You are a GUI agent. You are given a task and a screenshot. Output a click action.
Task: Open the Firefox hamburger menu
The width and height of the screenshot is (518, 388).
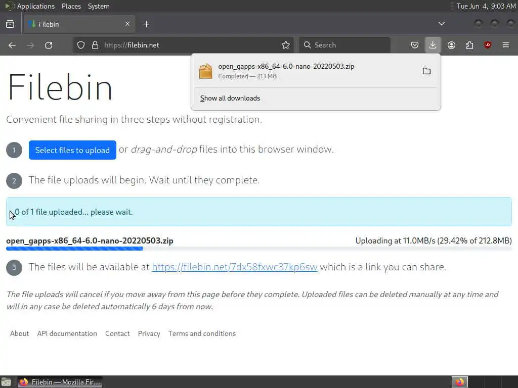point(506,45)
